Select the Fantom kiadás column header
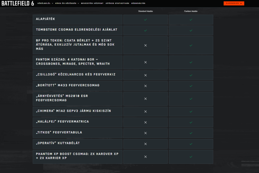The image size is (259, 173). click(191, 11)
